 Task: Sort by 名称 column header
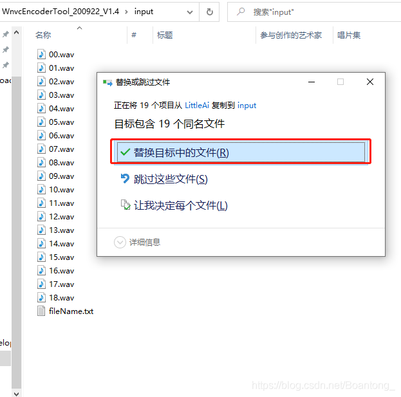tap(43, 35)
